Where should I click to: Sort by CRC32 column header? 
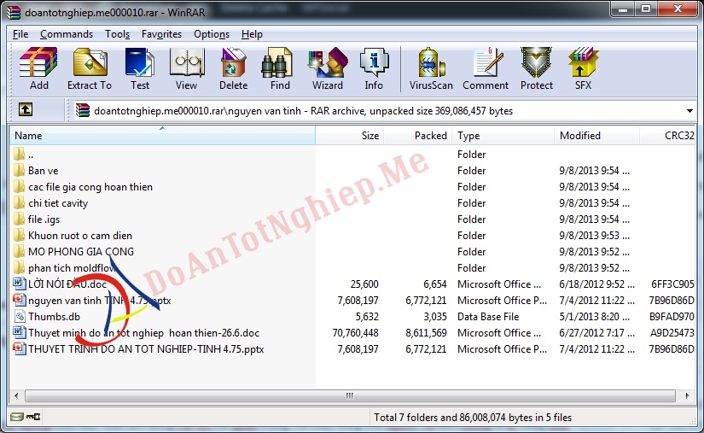pyautogui.click(x=668, y=135)
